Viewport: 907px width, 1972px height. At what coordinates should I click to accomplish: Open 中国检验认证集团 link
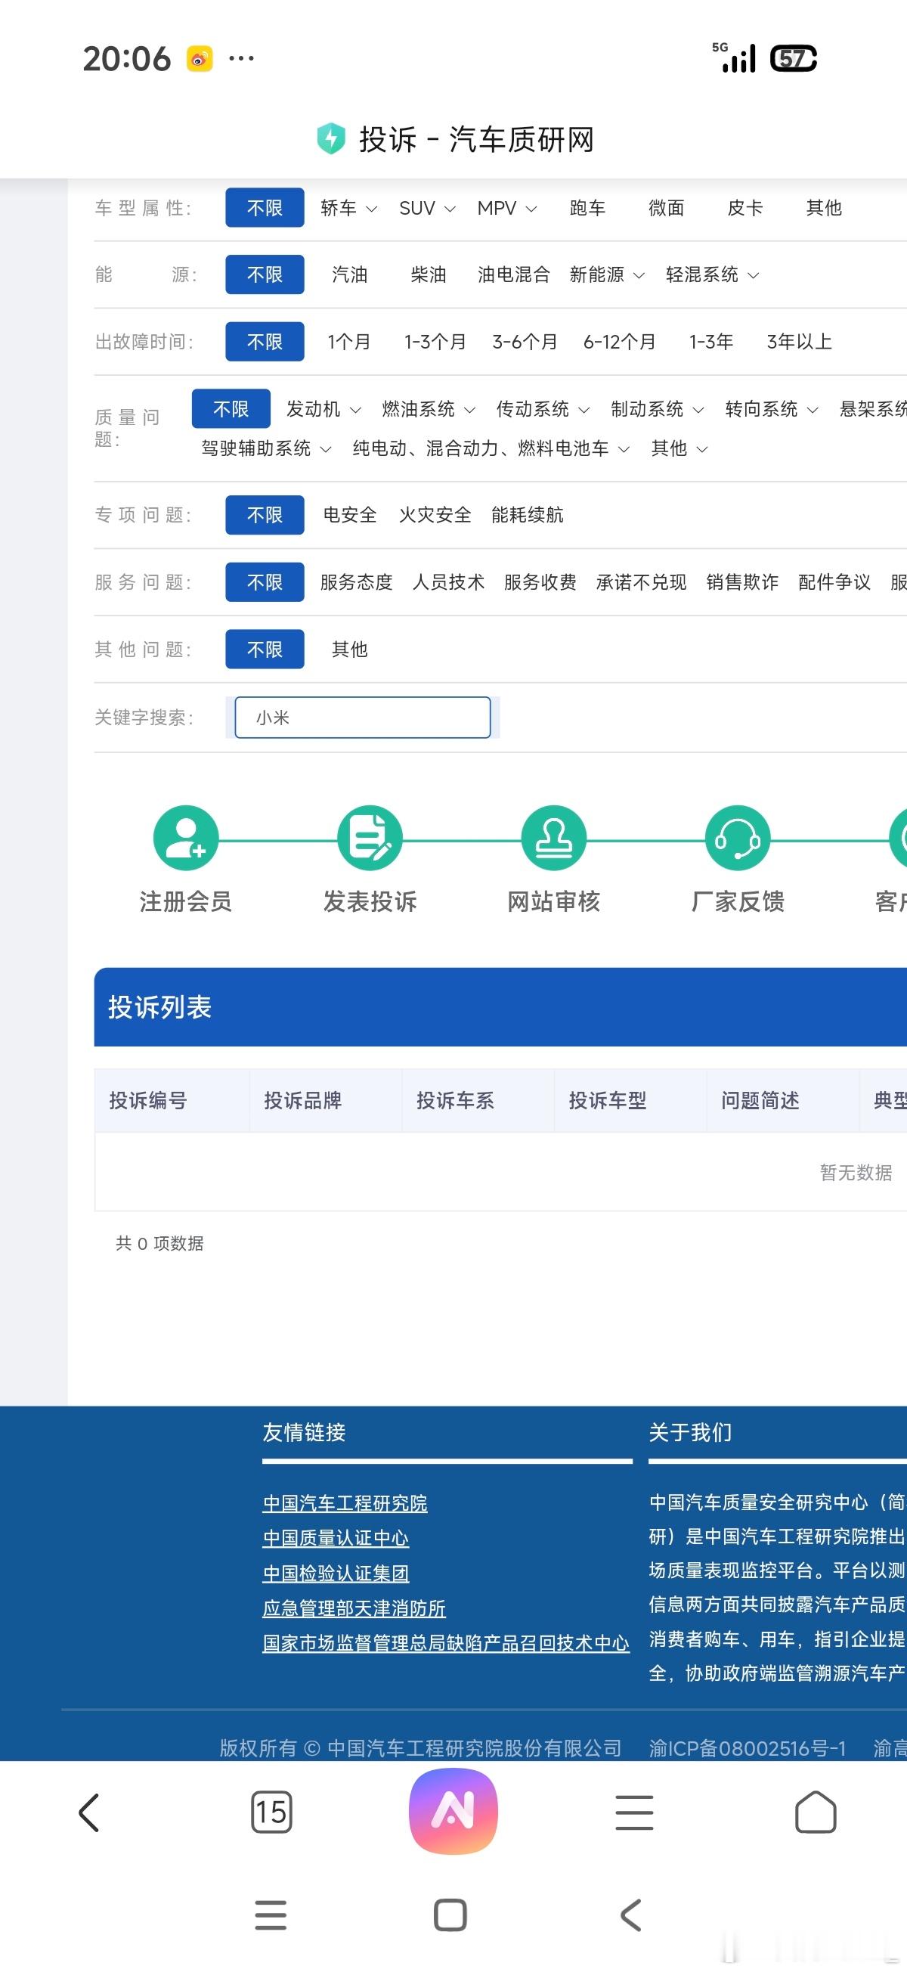(336, 1574)
